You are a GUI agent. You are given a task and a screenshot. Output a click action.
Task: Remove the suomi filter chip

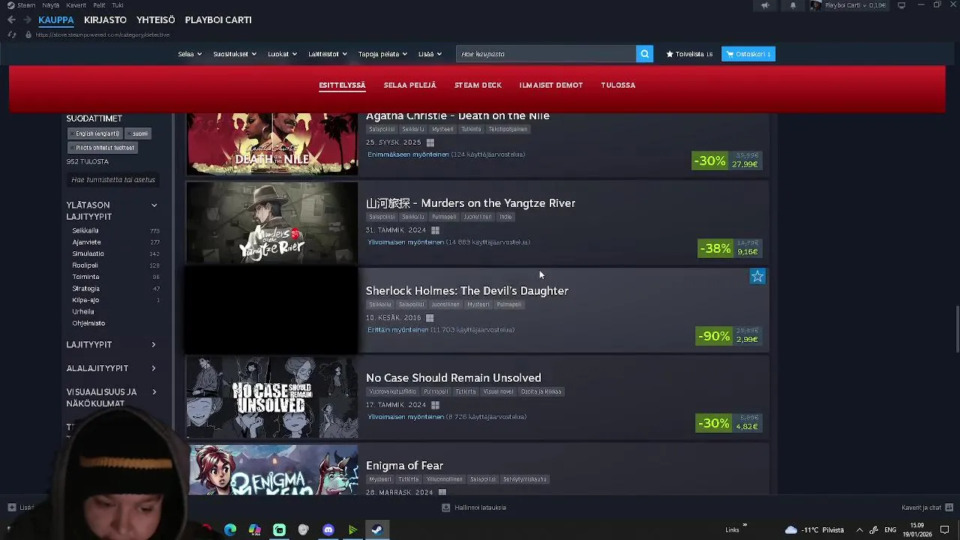tap(138, 133)
